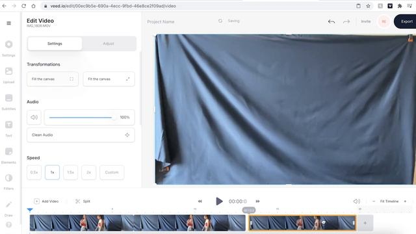Click Fit the canvas button
Viewport: 416px width, 234px height.
[109, 79]
